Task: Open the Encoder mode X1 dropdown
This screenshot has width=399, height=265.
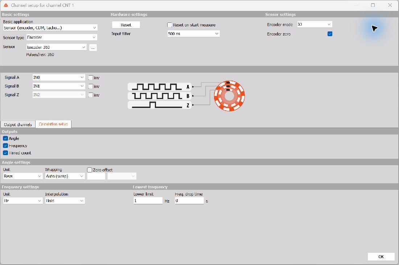Action: [x=314, y=24]
